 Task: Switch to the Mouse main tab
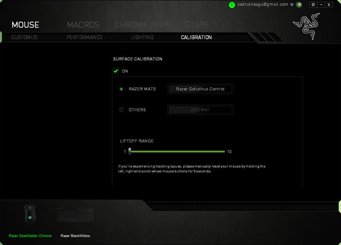[25, 25]
